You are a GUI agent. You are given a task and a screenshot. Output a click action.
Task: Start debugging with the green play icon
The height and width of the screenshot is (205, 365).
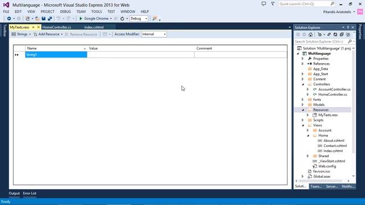tap(81, 19)
